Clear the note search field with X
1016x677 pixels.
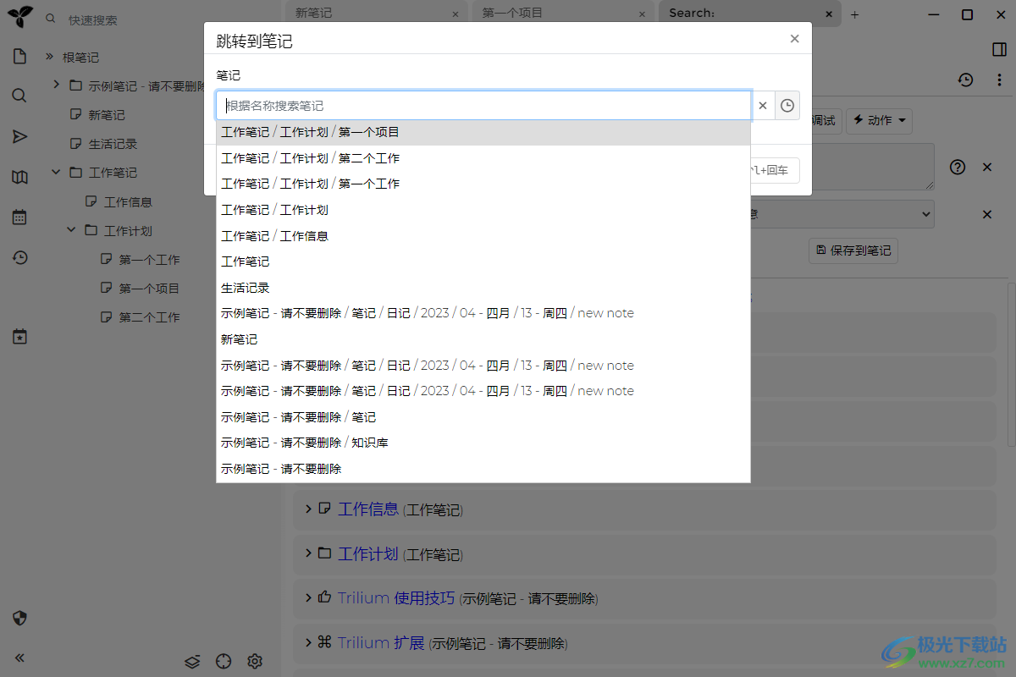tap(763, 106)
